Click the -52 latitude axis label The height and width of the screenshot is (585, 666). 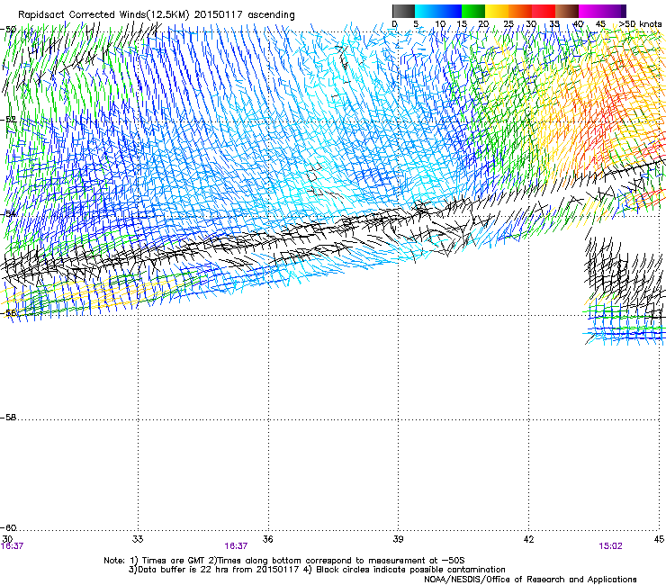pyautogui.click(x=8, y=120)
